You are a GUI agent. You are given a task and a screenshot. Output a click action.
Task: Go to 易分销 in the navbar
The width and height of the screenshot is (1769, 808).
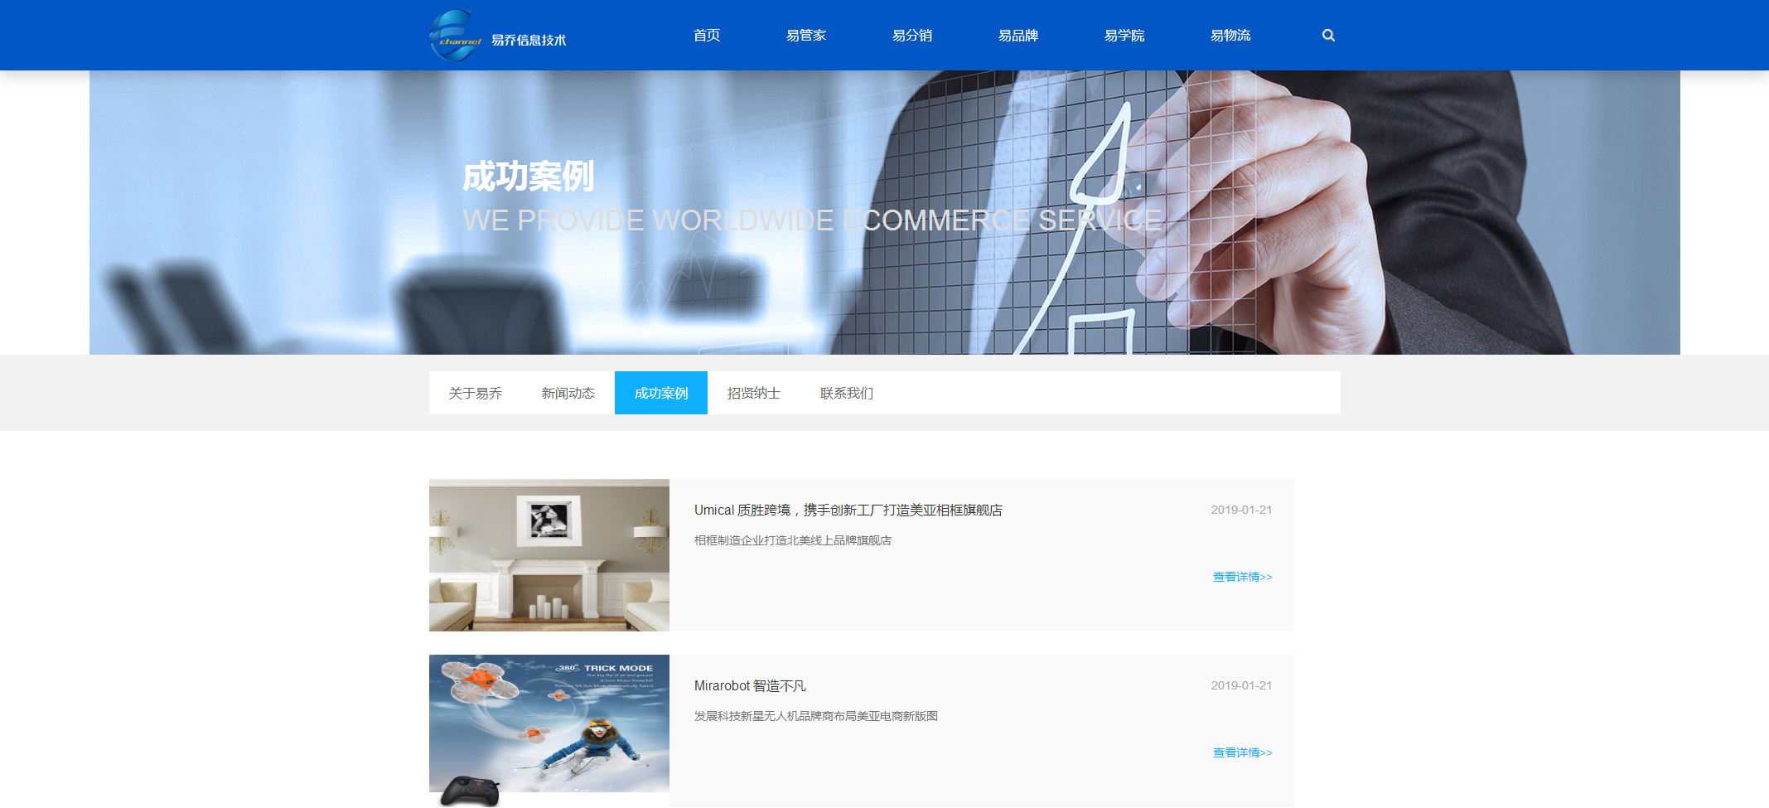(x=911, y=36)
